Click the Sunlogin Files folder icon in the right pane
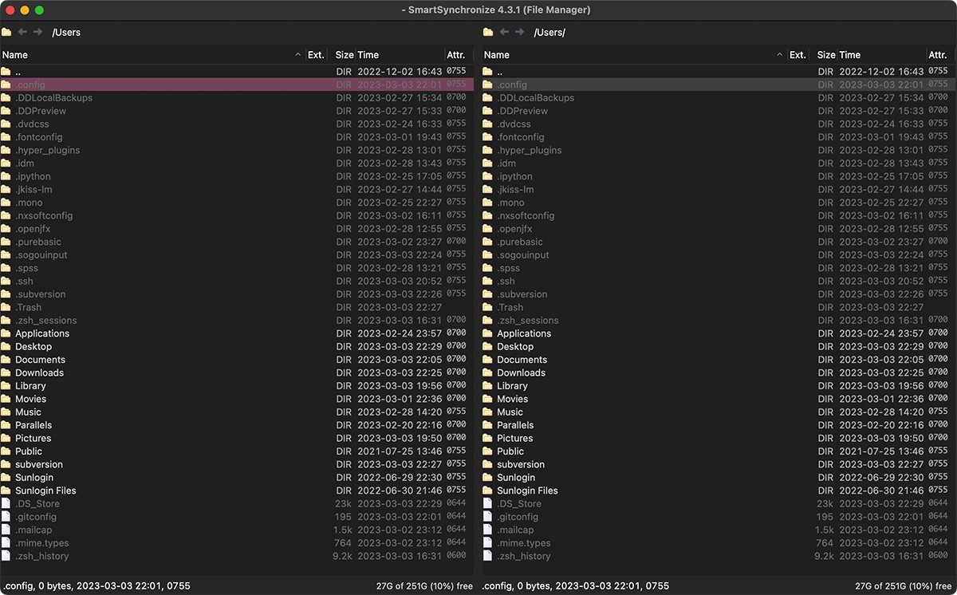This screenshot has width=957, height=595. (488, 491)
